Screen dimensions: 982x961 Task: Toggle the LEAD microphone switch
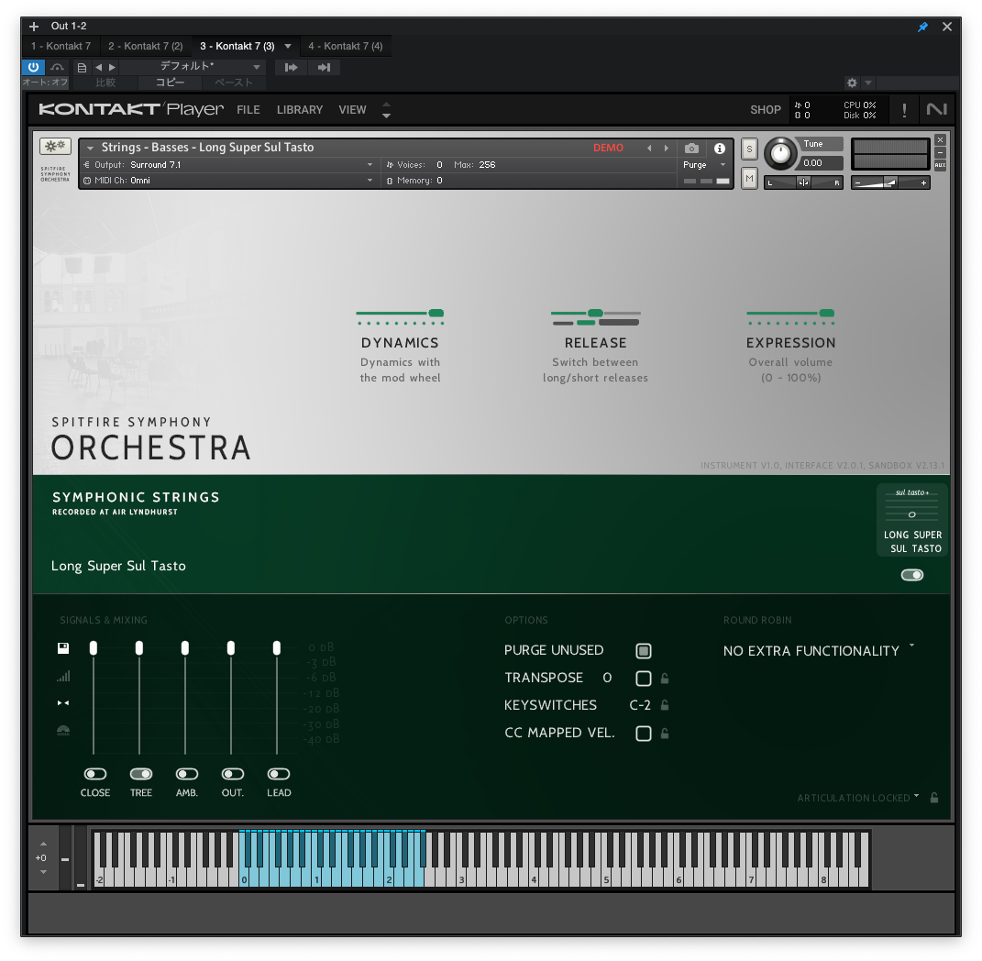point(279,774)
